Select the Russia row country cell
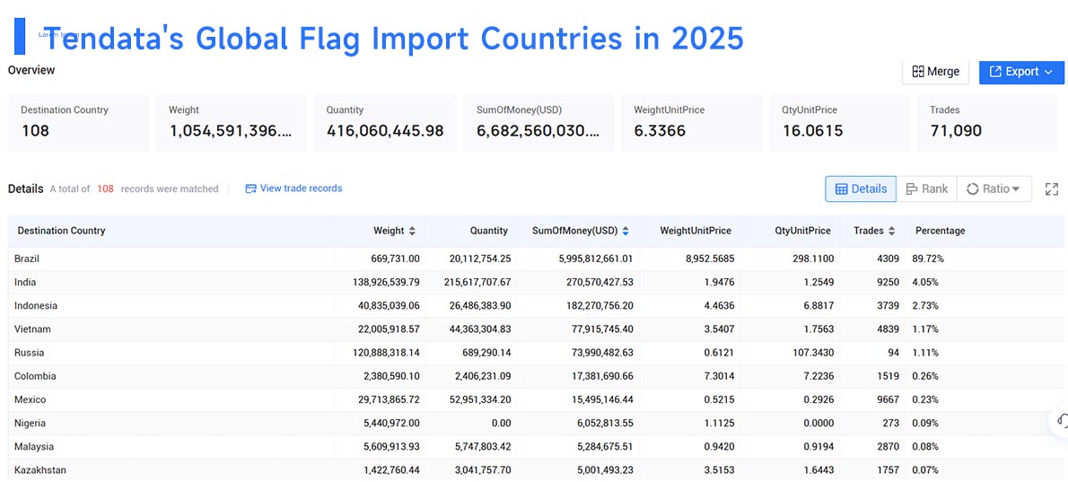The width and height of the screenshot is (1068, 482). [171, 353]
